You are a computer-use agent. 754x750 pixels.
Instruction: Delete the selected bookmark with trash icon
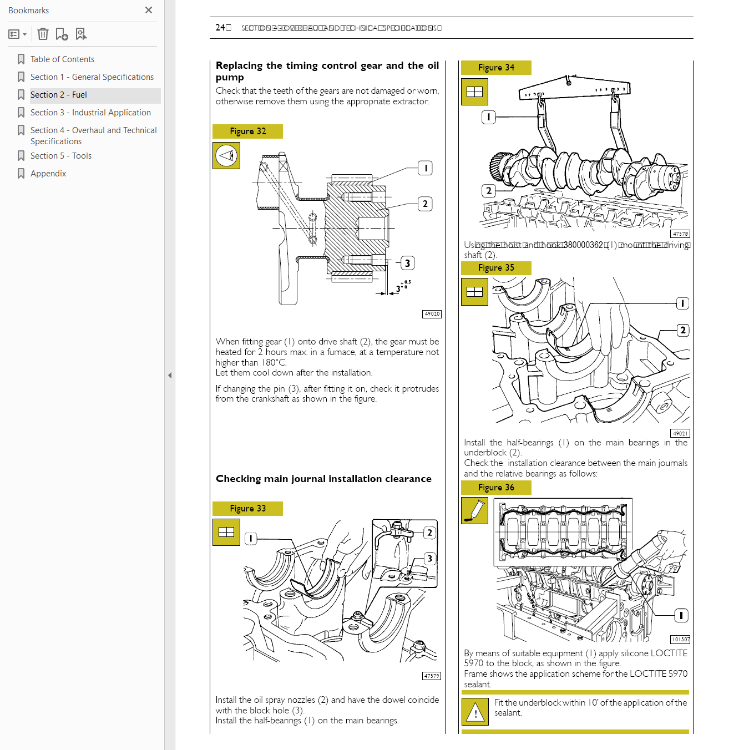[x=43, y=34]
